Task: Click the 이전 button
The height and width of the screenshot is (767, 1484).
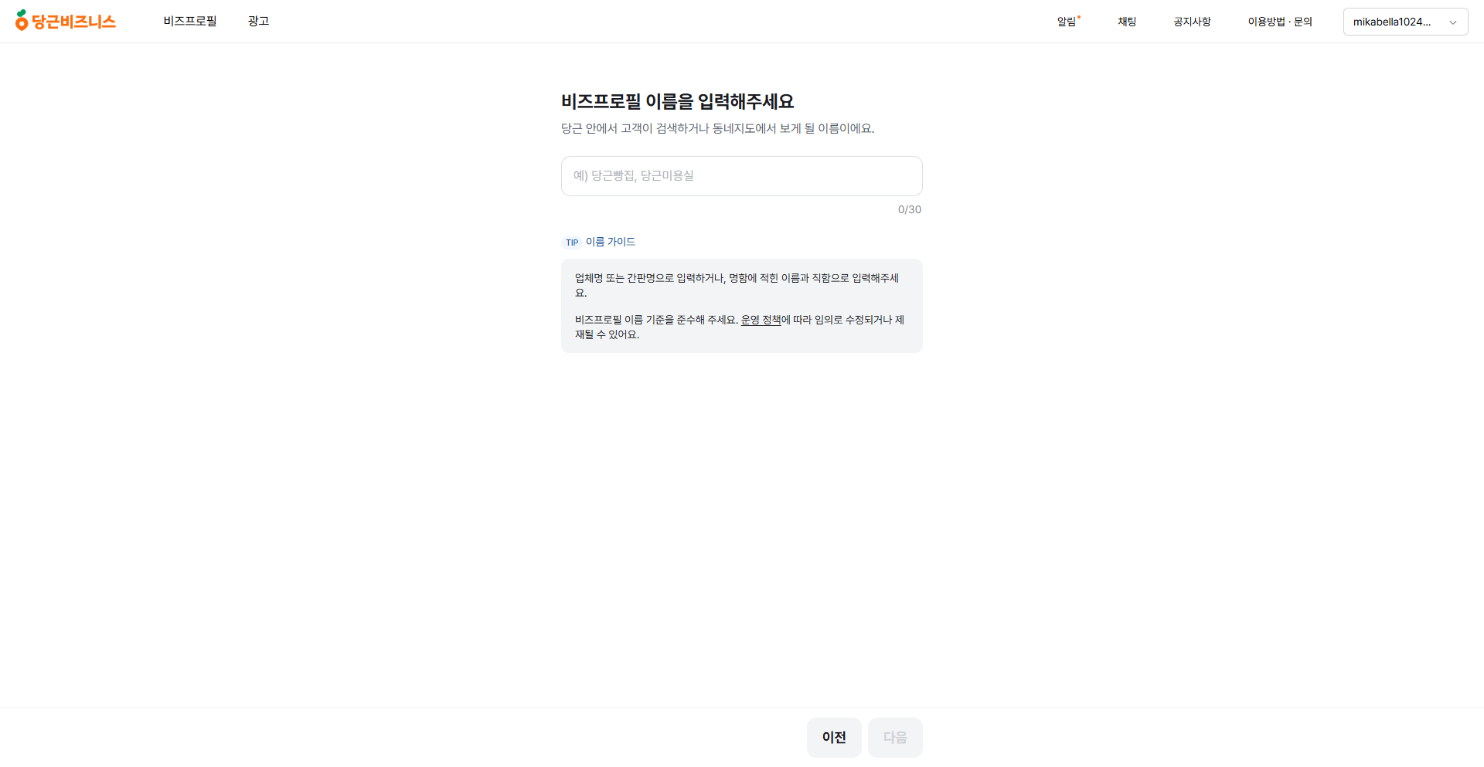Action: coord(834,738)
